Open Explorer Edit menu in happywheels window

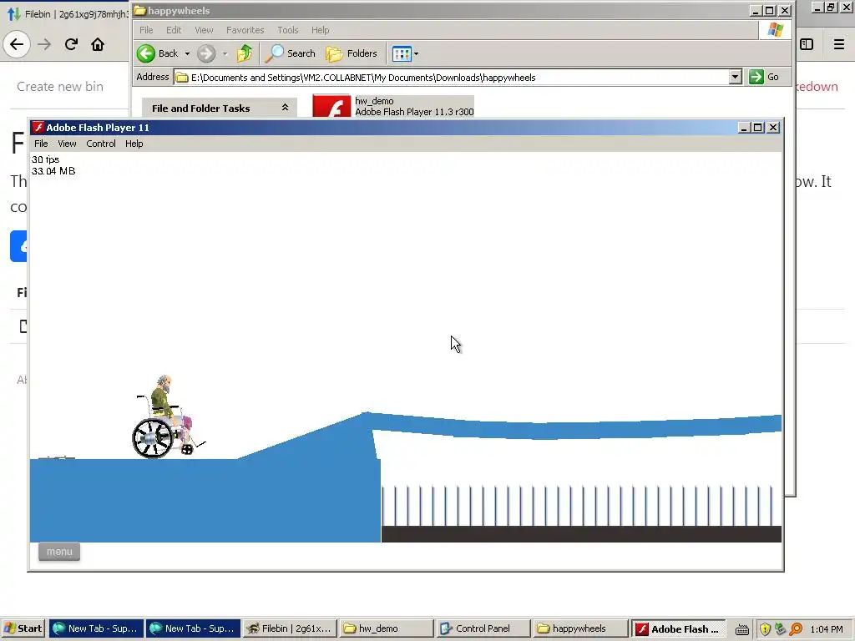tap(174, 30)
